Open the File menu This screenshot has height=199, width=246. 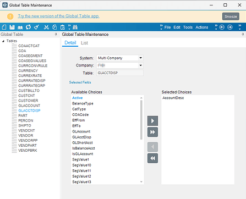click(x=167, y=27)
